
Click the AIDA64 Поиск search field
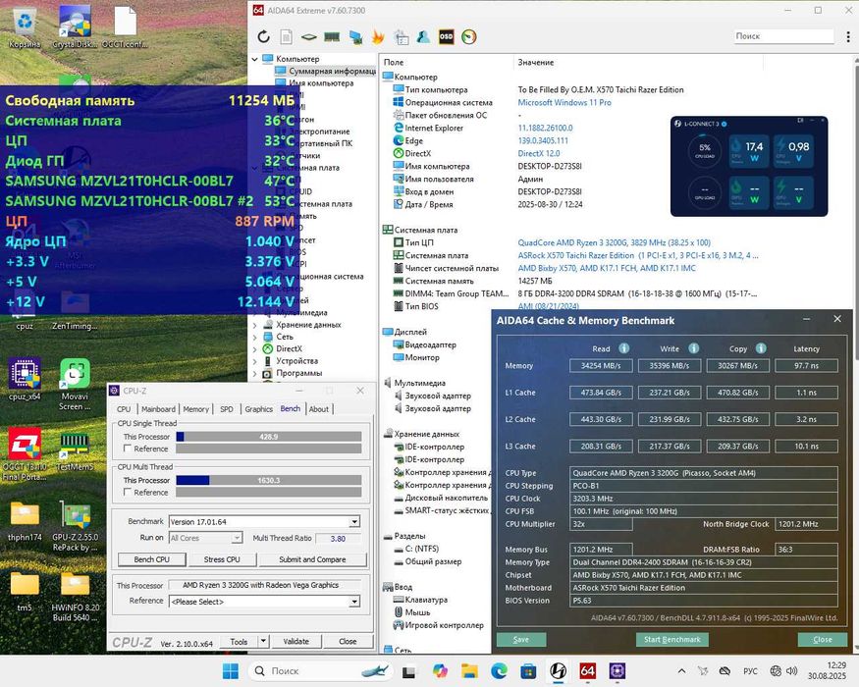point(783,36)
